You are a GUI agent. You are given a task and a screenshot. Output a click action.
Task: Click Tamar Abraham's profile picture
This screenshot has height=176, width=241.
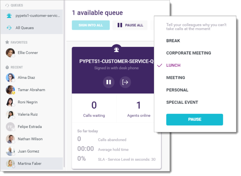coord(10,90)
